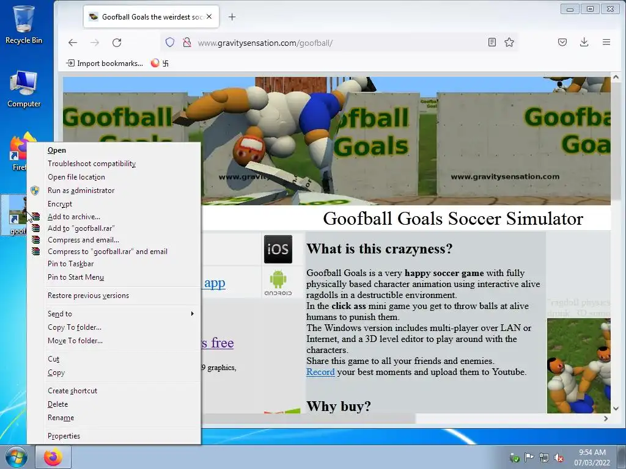Select Run as administrator

coord(114,191)
